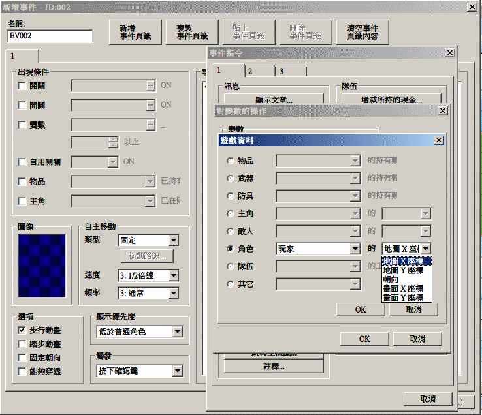Switch to tab 3 in 事件指令
Screen dimensions: 482x415
[x=291, y=71]
